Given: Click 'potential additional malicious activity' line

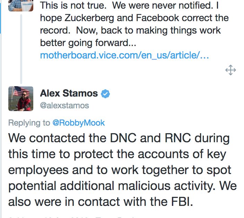Looking at the screenshot, I should pyautogui.click(x=112, y=186).
